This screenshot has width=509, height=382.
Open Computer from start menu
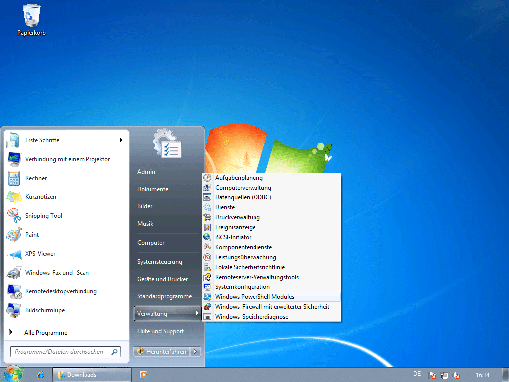pos(151,243)
